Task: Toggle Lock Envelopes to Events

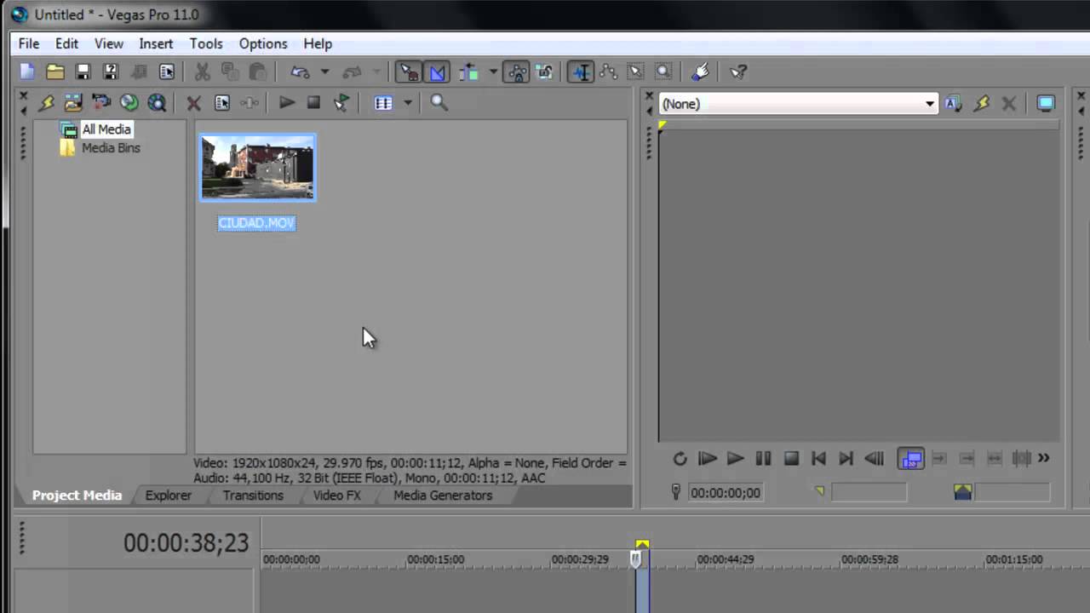Action: [516, 72]
